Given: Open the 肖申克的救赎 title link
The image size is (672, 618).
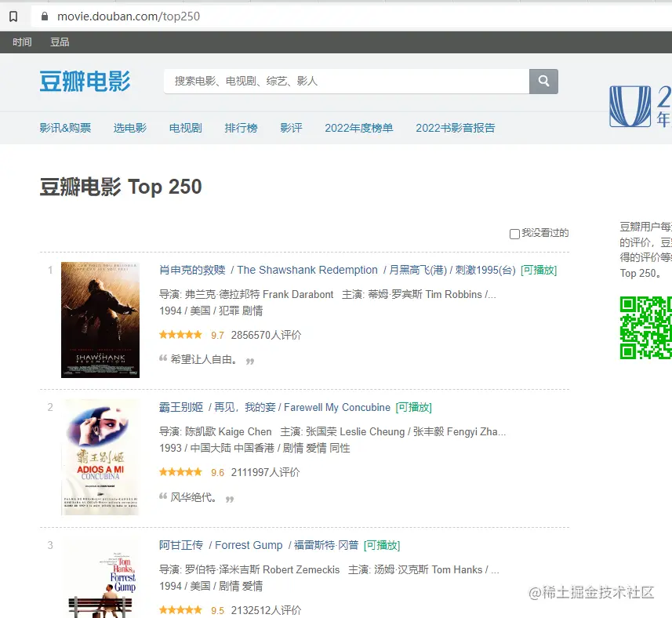Looking at the screenshot, I should 192,270.
